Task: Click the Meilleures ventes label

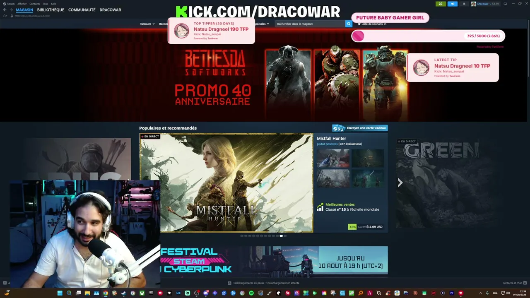Action: 340,204
